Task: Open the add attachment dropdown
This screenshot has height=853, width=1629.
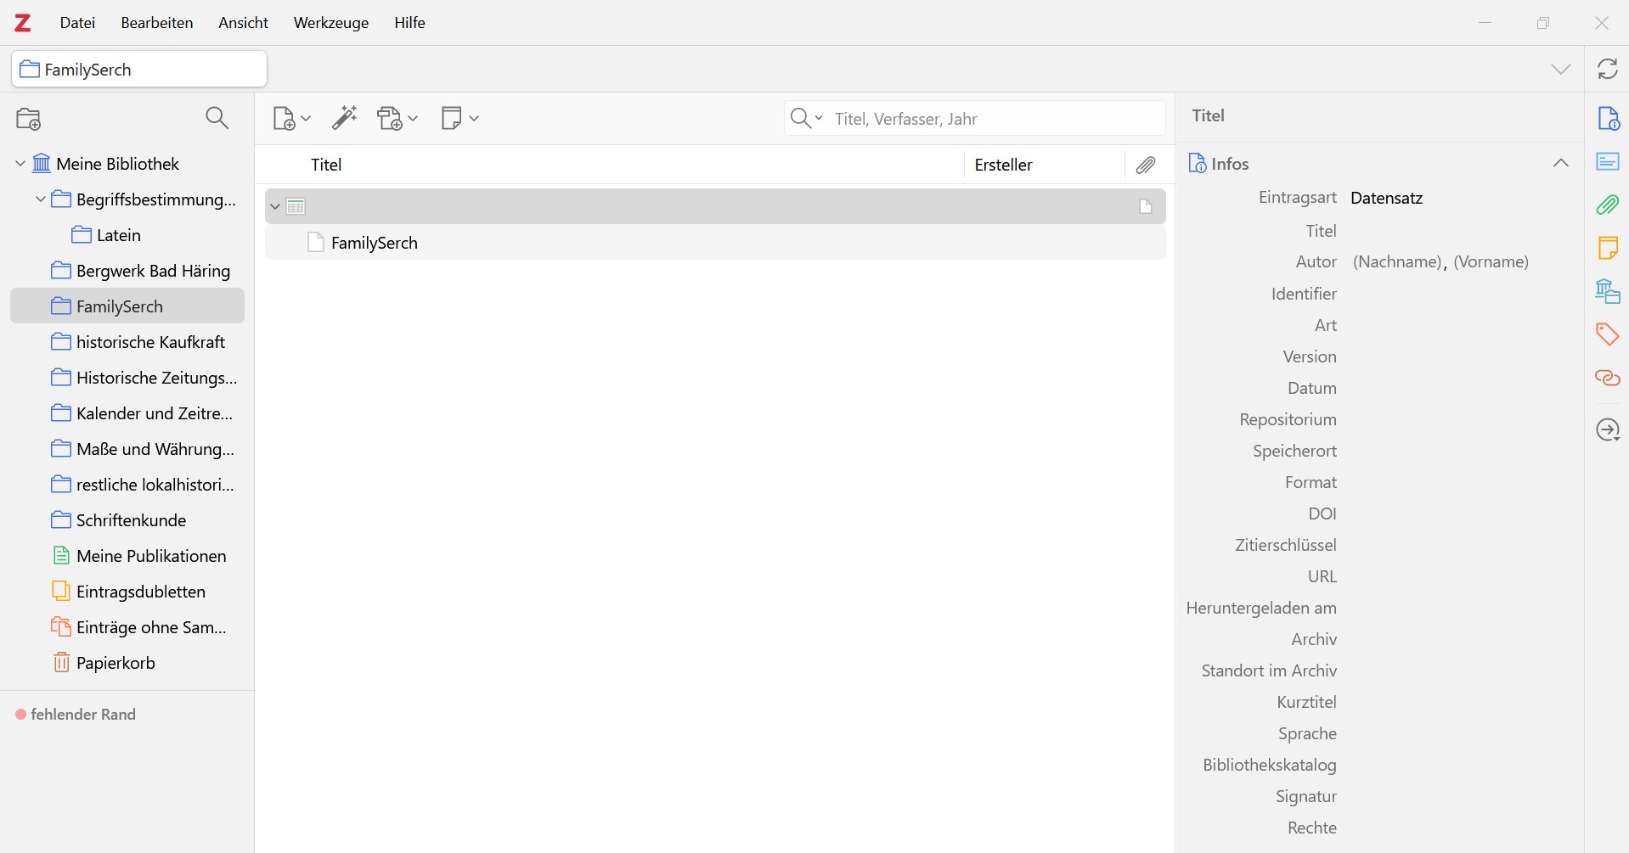Action: click(x=397, y=119)
